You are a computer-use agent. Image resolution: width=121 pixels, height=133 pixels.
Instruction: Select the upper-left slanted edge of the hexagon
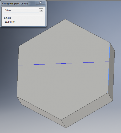pos(42,32)
